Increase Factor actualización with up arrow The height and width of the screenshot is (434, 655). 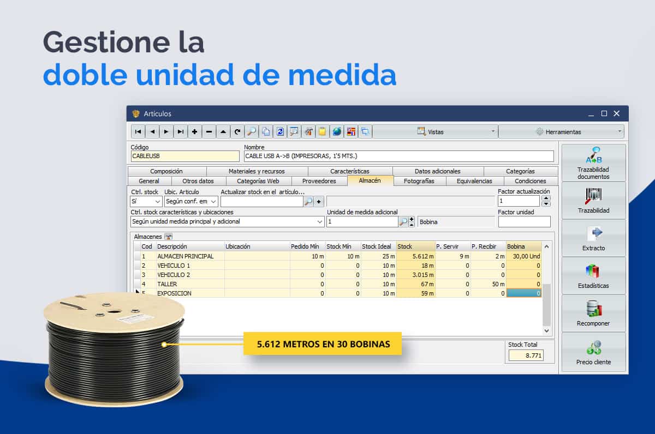point(546,198)
